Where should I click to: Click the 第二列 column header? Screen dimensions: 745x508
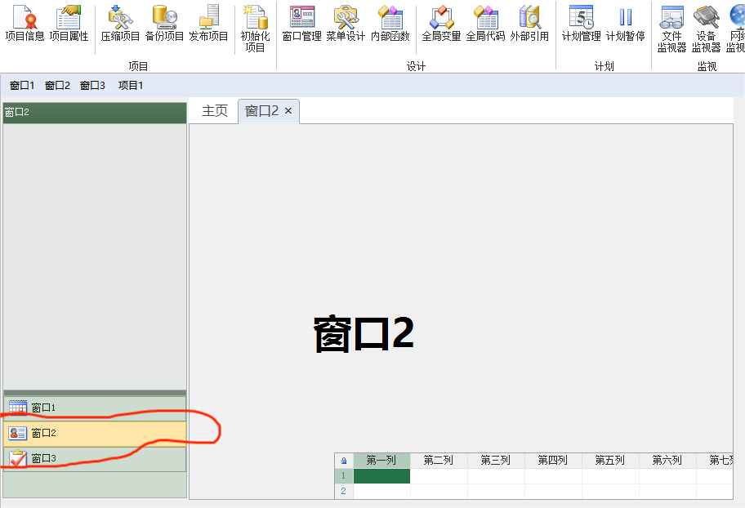click(x=438, y=461)
